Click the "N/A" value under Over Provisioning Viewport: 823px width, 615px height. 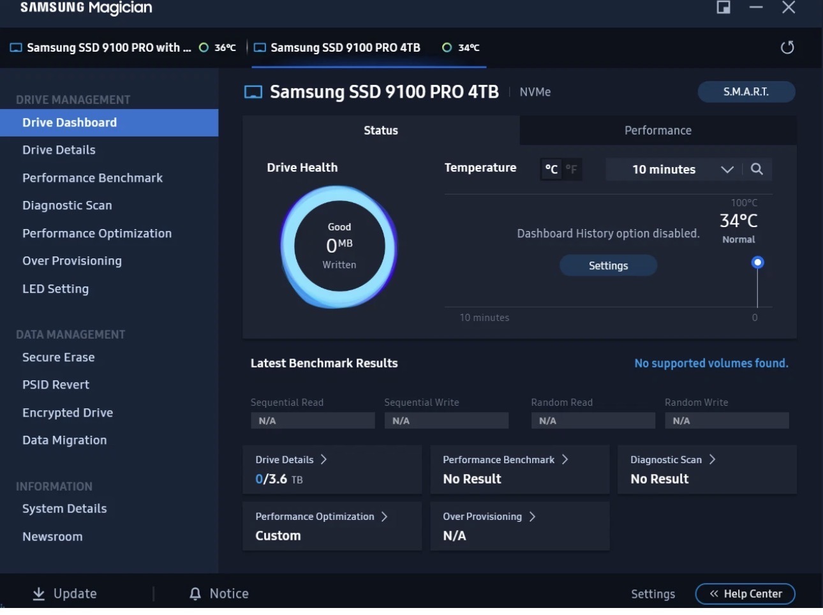pyautogui.click(x=454, y=536)
